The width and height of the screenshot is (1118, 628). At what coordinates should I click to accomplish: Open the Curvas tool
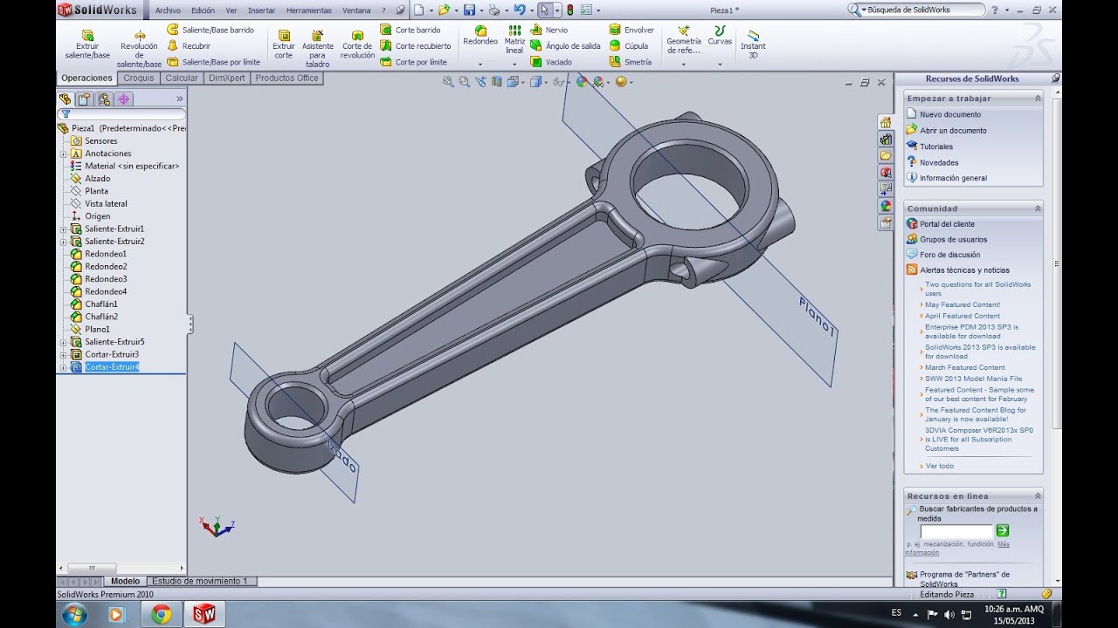[x=720, y=35]
